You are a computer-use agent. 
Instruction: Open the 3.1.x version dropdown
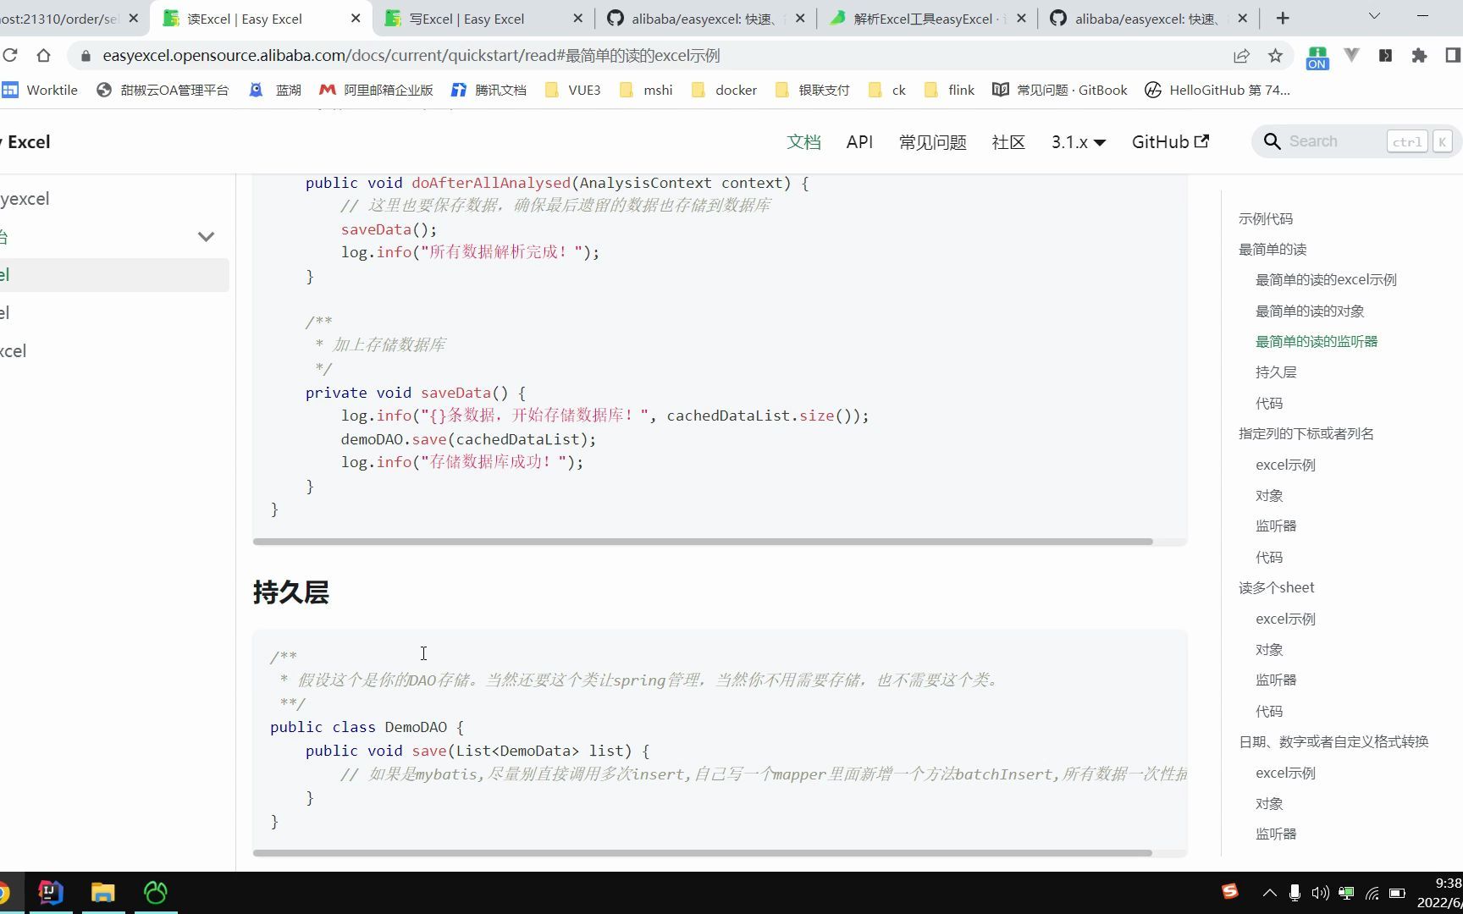[x=1077, y=141]
